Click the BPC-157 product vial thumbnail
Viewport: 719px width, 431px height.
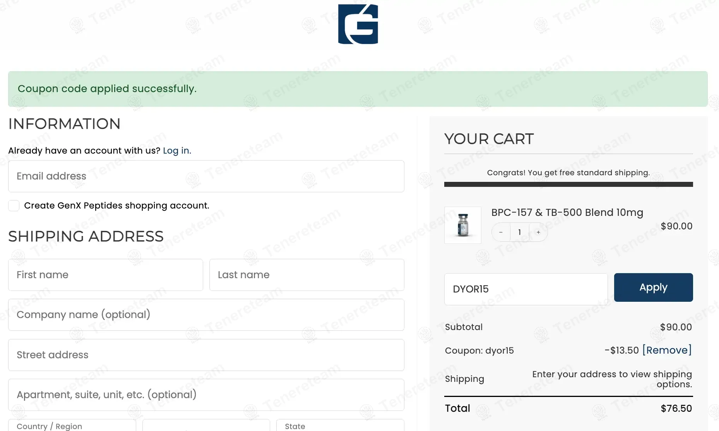pyautogui.click(x=463, y=225)
